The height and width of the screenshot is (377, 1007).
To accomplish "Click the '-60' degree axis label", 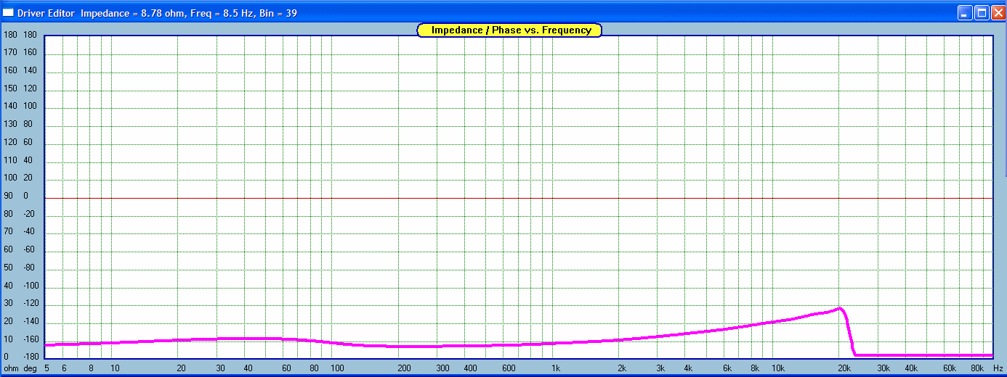I will (x=29, y=250).
